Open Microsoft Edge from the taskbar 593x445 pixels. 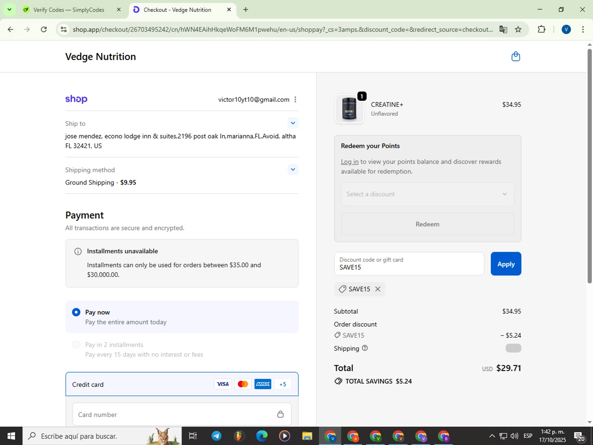(262, 436)
